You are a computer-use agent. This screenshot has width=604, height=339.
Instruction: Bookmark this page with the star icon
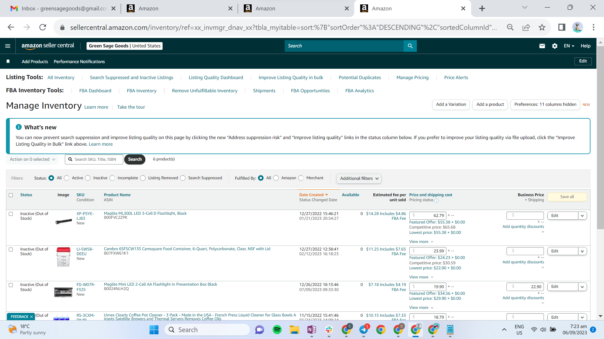click(542, 27)
